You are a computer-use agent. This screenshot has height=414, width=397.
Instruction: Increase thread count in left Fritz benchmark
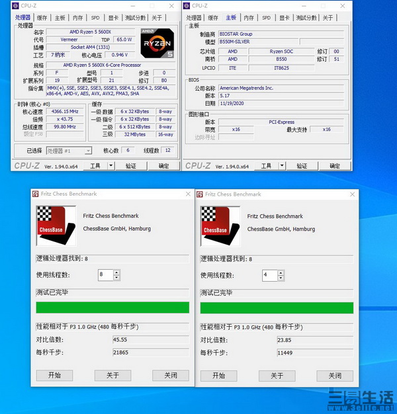(x=116, y=272)
